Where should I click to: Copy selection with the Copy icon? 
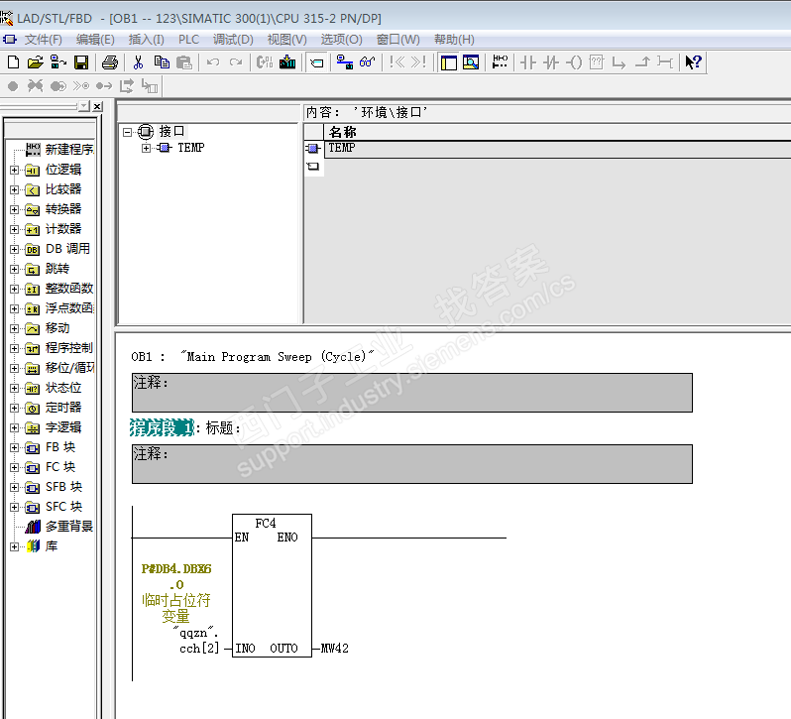162,62
